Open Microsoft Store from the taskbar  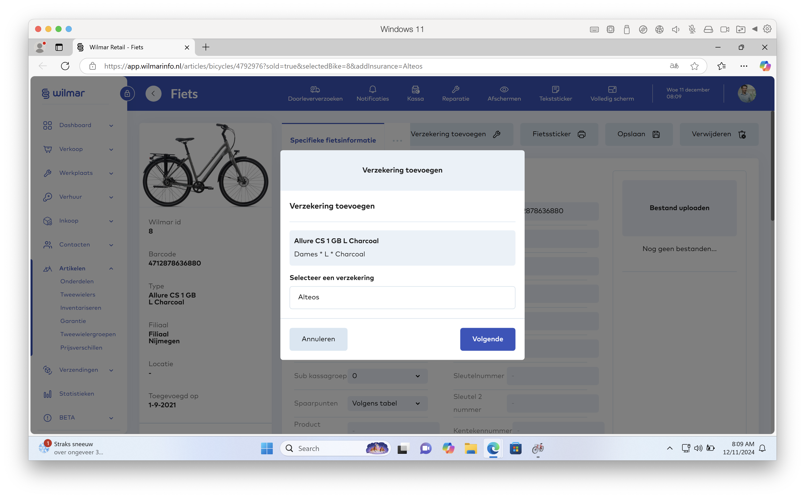tap(515, 449)
